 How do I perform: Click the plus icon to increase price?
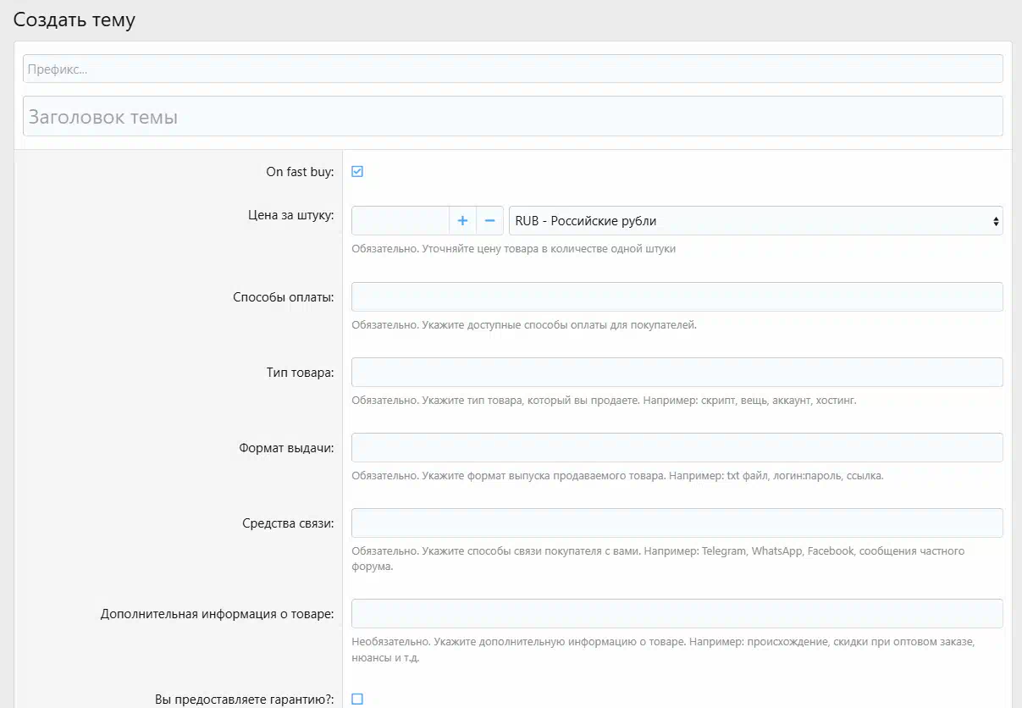click(462, 221)
